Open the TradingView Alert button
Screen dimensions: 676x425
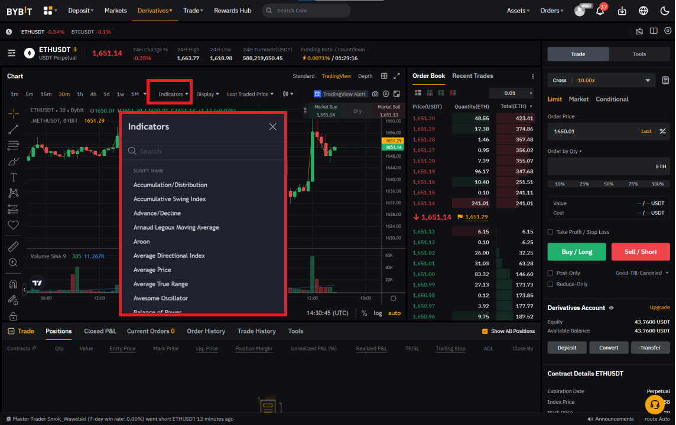click(x=340, y=94)
